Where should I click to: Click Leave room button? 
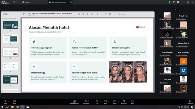pyautogui.click(x=190, y=102)
